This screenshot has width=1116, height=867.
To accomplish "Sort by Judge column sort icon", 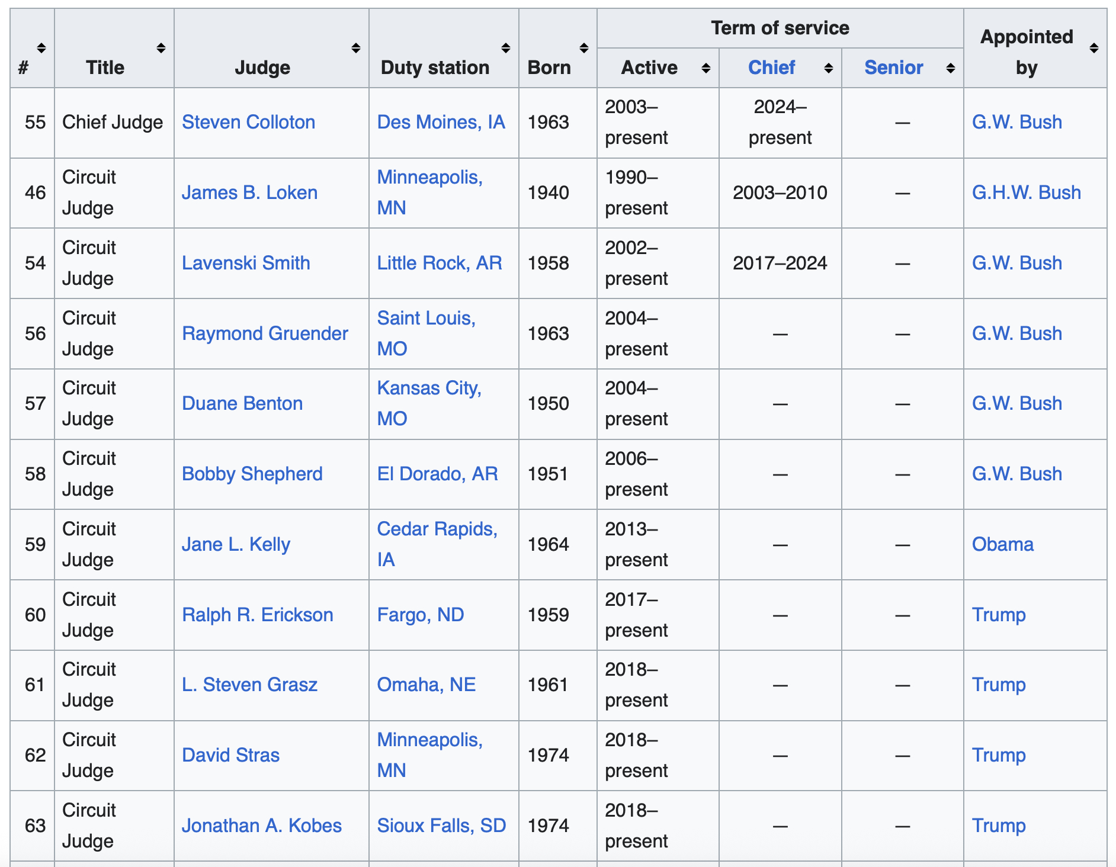I will tap(355, 48).
